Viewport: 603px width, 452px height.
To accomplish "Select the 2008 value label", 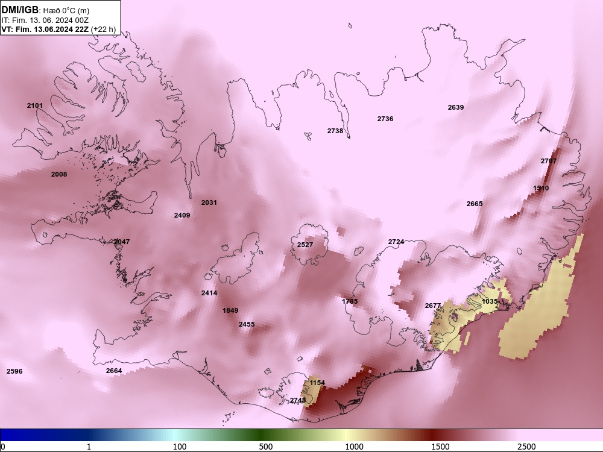I will (59, 174).
